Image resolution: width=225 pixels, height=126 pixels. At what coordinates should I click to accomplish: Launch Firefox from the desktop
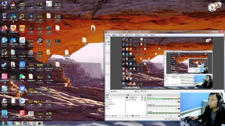(x=4, y=29)
